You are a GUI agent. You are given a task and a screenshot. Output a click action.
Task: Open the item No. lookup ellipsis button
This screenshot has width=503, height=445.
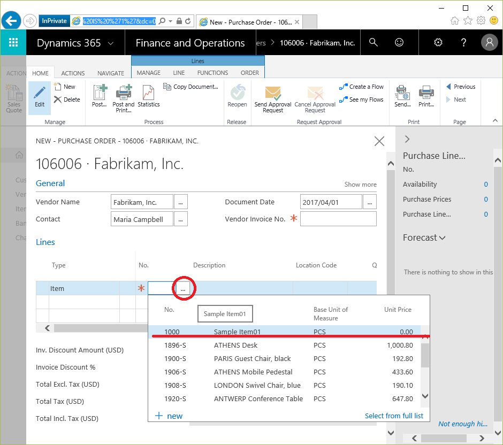[183, 288]
